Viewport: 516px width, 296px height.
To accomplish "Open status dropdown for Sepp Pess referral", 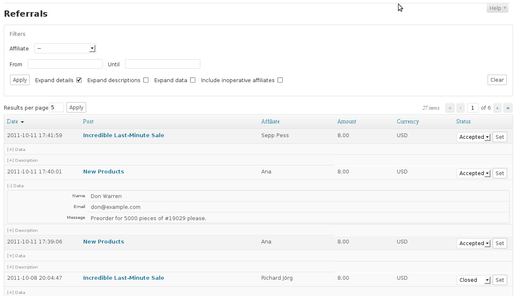I will point(474,137).
